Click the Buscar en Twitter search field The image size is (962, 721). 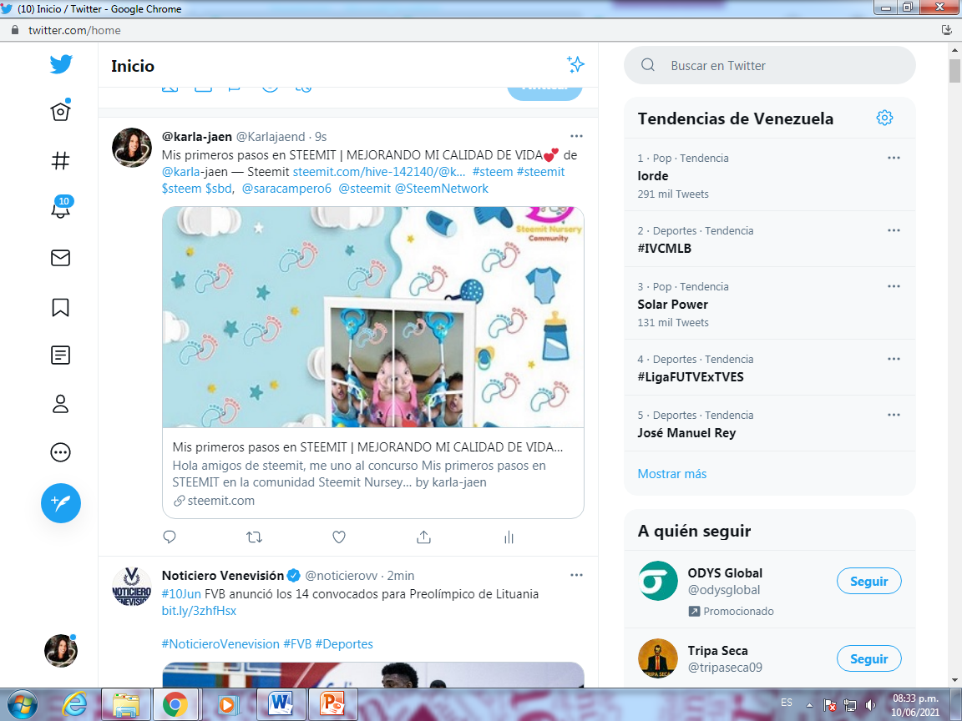[x=769, y=66]
